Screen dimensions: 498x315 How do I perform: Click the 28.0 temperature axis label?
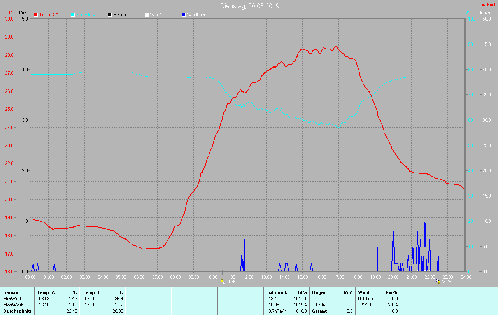(9, 55)
